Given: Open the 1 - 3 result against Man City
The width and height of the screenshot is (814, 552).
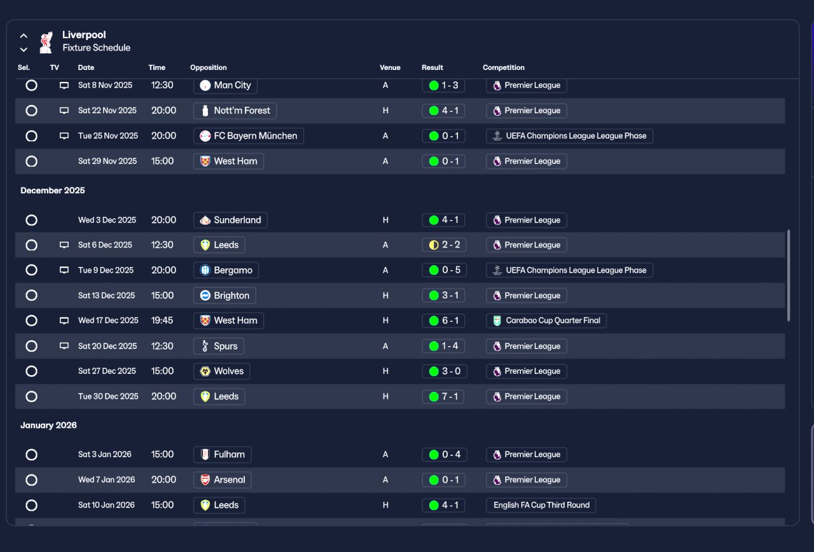Looking at the screenshot, I should [x=444, y=85].
